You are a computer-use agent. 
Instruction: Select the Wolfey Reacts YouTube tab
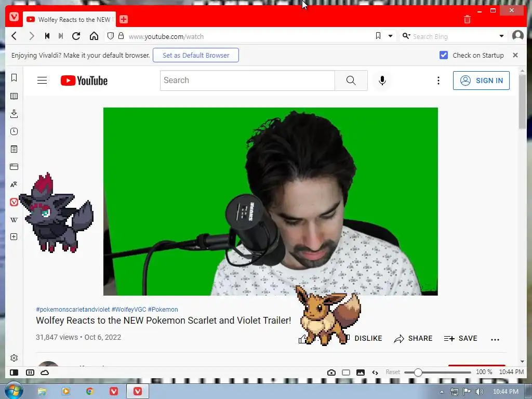tap(70, 19)
